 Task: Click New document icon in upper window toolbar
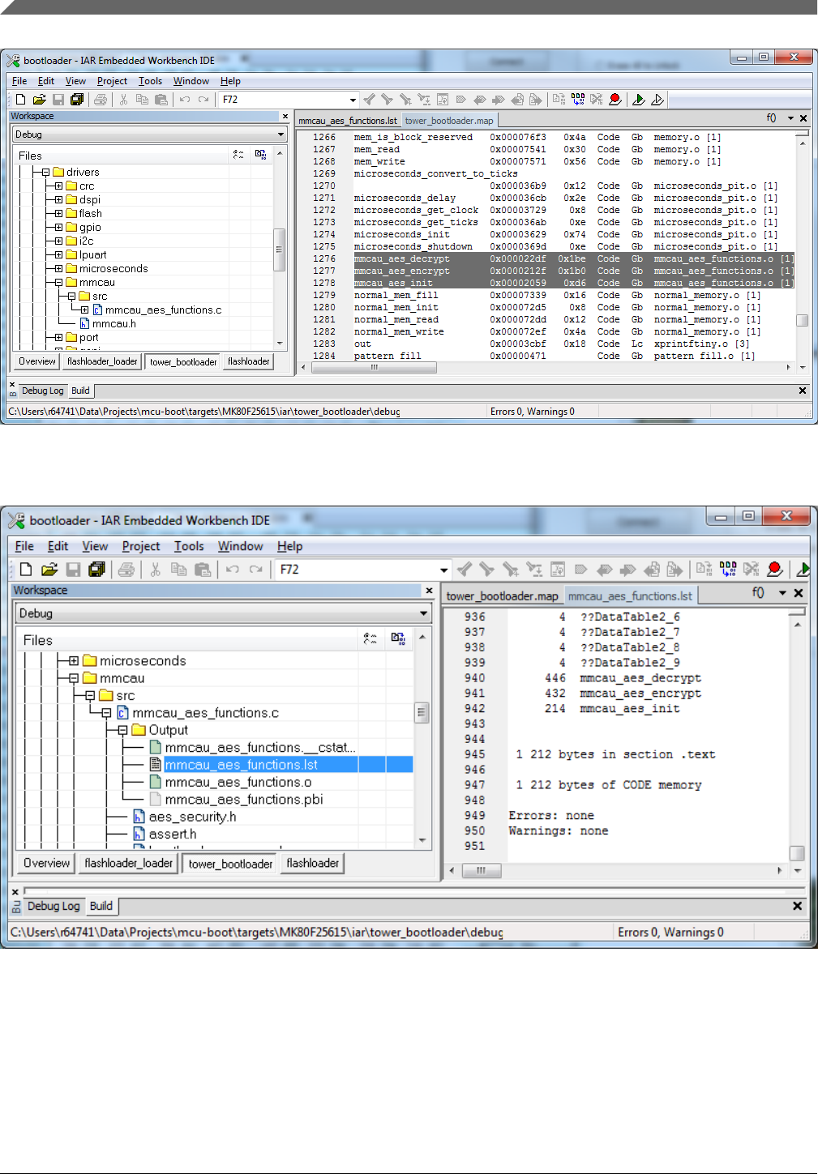(20, 100)
